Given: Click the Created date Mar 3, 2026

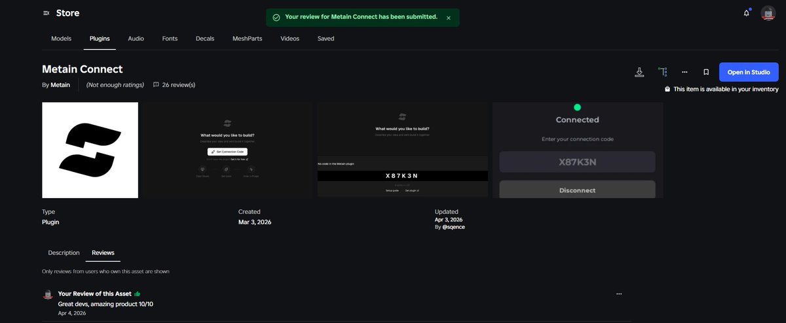Looking at the screenshot, I should click(x=255, y=222).
